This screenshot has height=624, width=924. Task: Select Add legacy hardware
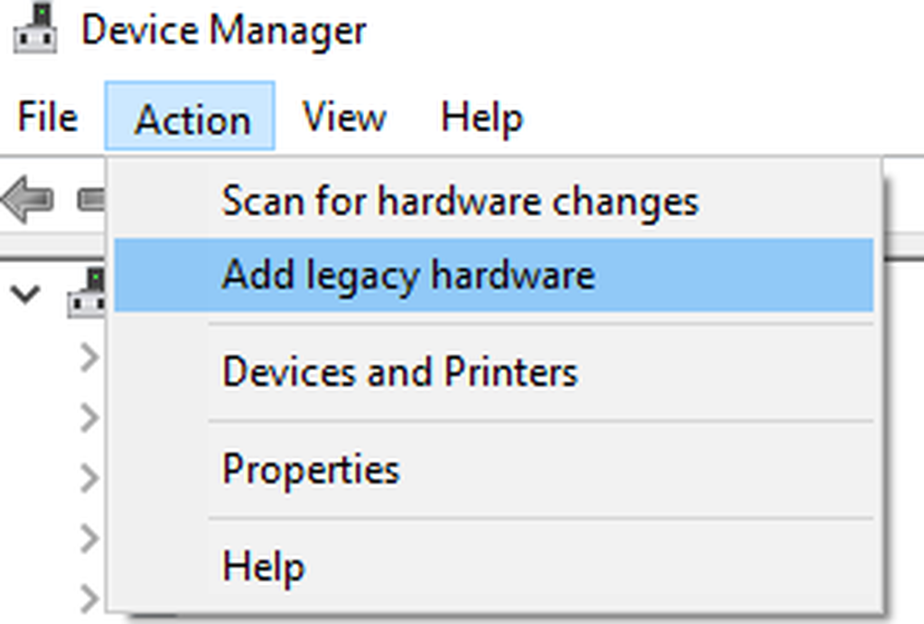pyautogui.click(x=407, y=275)
